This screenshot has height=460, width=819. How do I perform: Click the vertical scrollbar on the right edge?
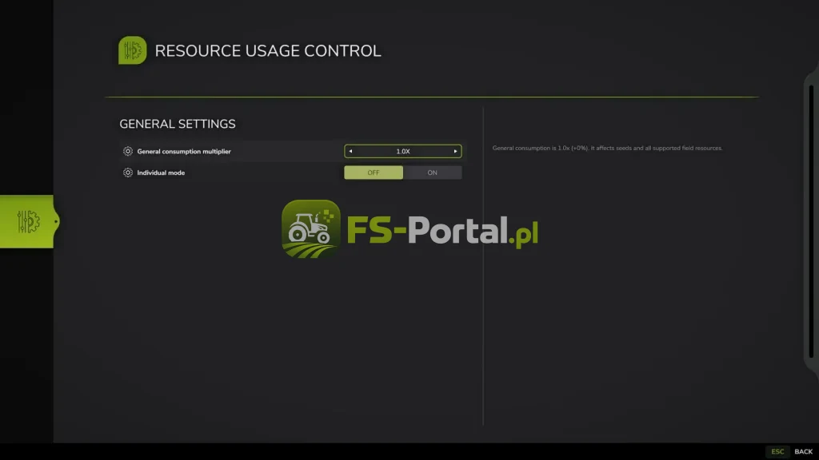[811, 222]
